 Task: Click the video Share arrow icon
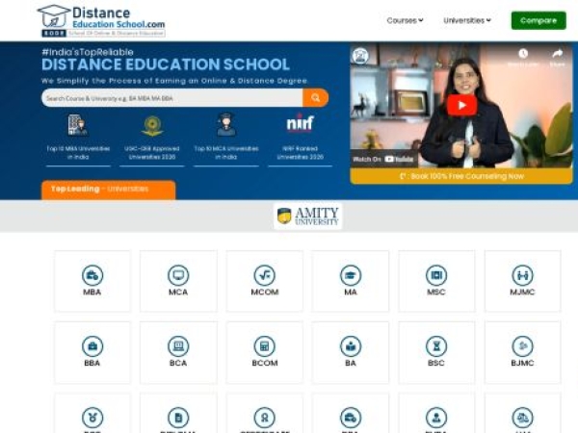[x=558, y=54]
